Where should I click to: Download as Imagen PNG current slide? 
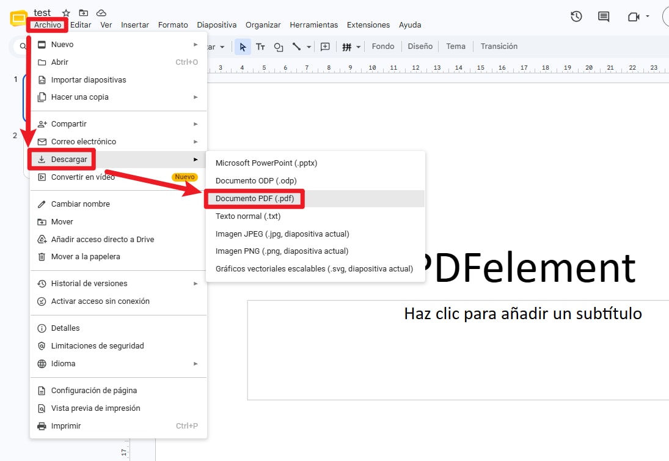[x=315, y=251]
